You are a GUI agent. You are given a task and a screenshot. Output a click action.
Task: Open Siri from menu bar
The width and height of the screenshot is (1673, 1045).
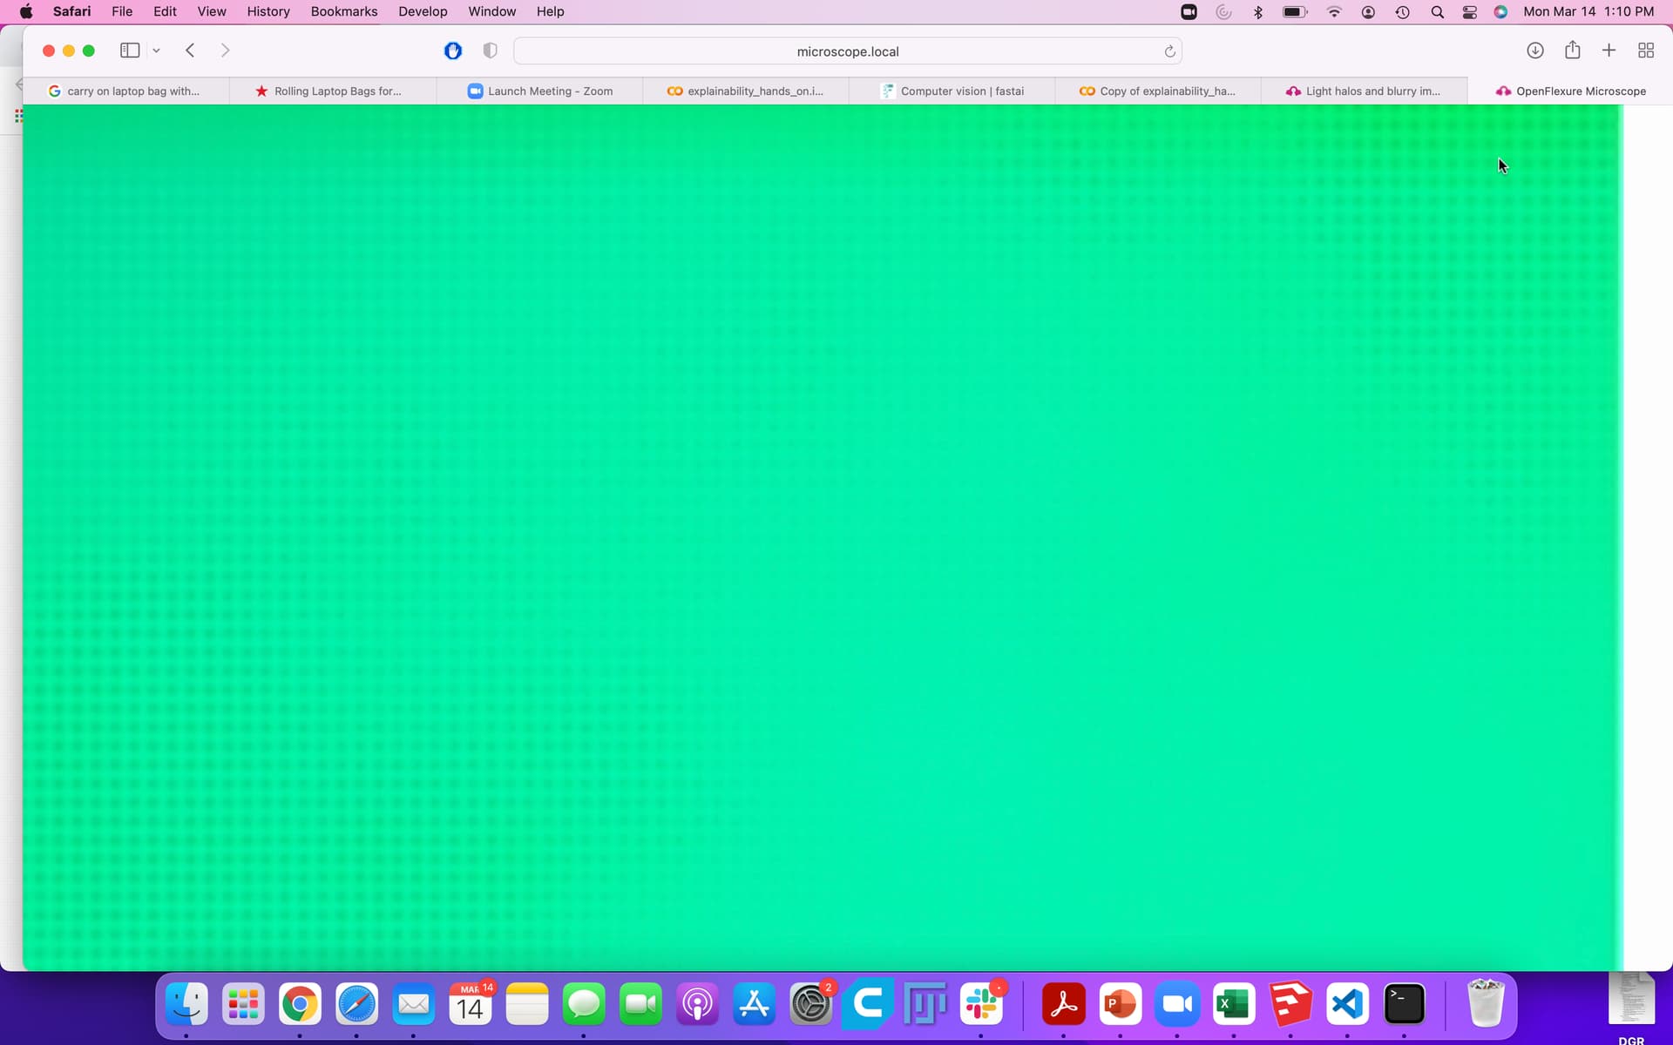1500,11
